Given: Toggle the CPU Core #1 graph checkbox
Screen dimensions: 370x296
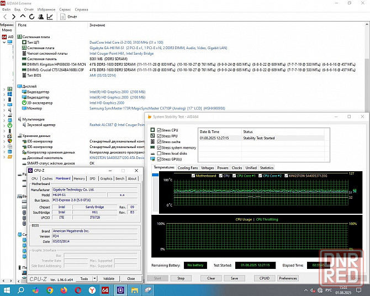Looking at the screenshot, I should [x=234, y=176].
